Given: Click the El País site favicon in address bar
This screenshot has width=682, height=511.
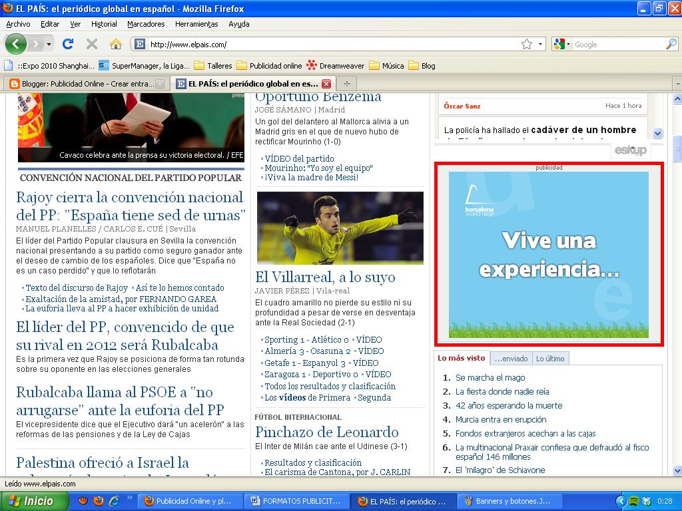Looking at the screenshot, I should click(140, 44).
